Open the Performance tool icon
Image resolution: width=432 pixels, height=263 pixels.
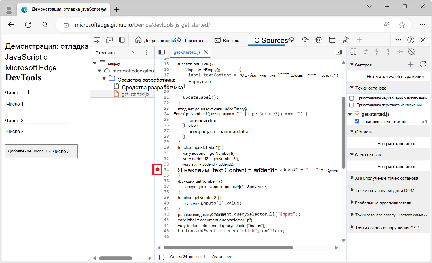tap(305, 40)
